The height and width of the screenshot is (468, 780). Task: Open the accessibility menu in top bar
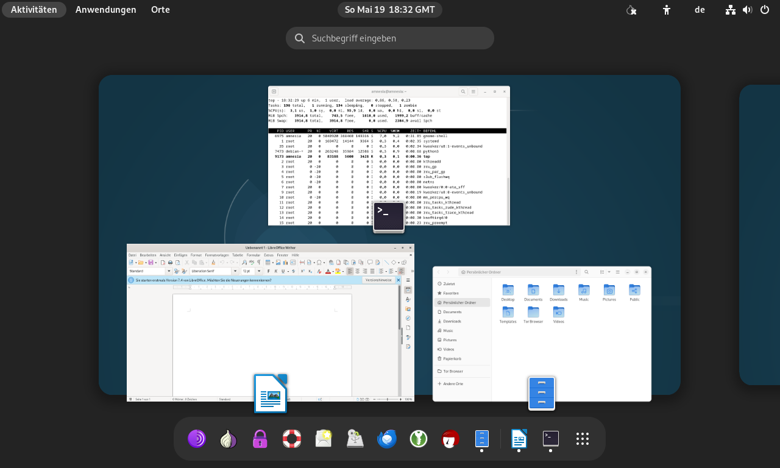click(x=667, y=10)
